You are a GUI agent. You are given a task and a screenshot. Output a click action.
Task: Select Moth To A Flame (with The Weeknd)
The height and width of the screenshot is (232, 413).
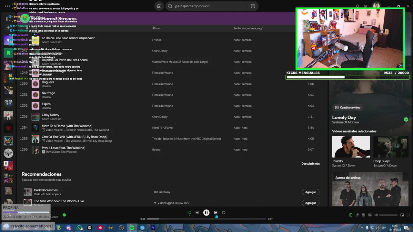coord(67,126)
